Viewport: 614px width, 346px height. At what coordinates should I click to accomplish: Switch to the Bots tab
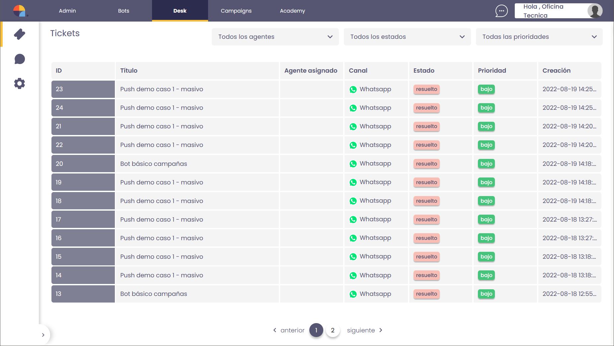pyautogui.click(x=123, y=11)
